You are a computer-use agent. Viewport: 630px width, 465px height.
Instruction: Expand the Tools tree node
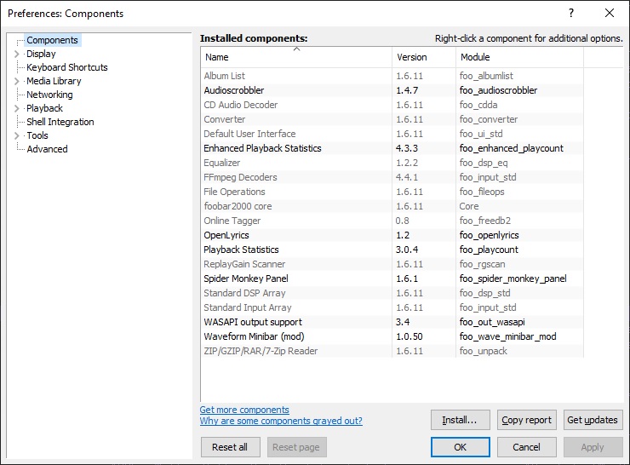click(17, 135)
